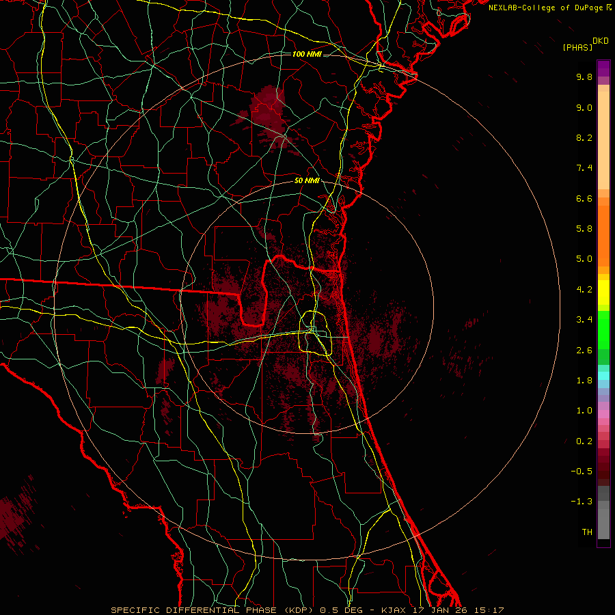Click the 5.8 scale value
The height and width of the screenshot is (615, 615).
[x=584, y=229]
